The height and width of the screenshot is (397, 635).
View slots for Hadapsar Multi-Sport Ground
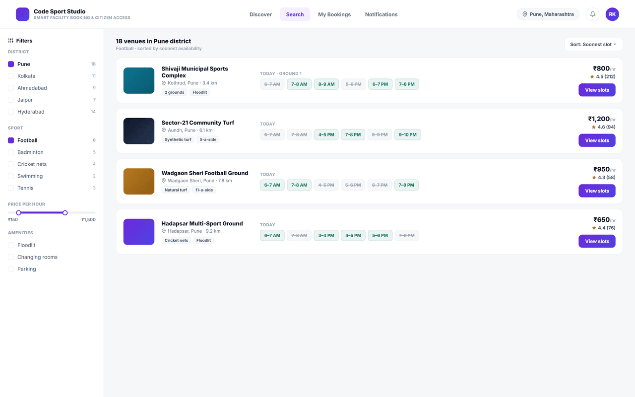(x=597, y=241)
